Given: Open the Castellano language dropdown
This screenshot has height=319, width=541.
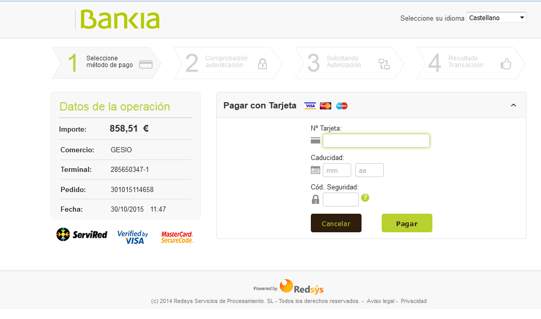Looking at the screenshot, I should [x=496, y=18].
